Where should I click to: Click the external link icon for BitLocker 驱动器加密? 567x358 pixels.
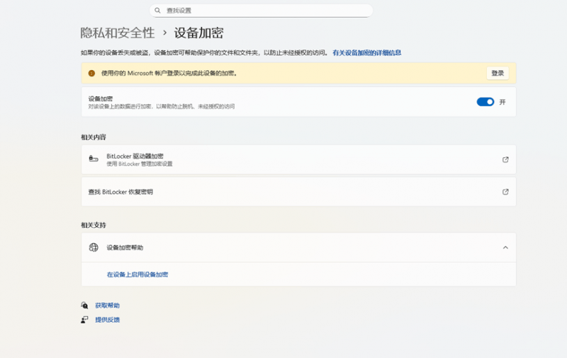click(x=505, y=159)
